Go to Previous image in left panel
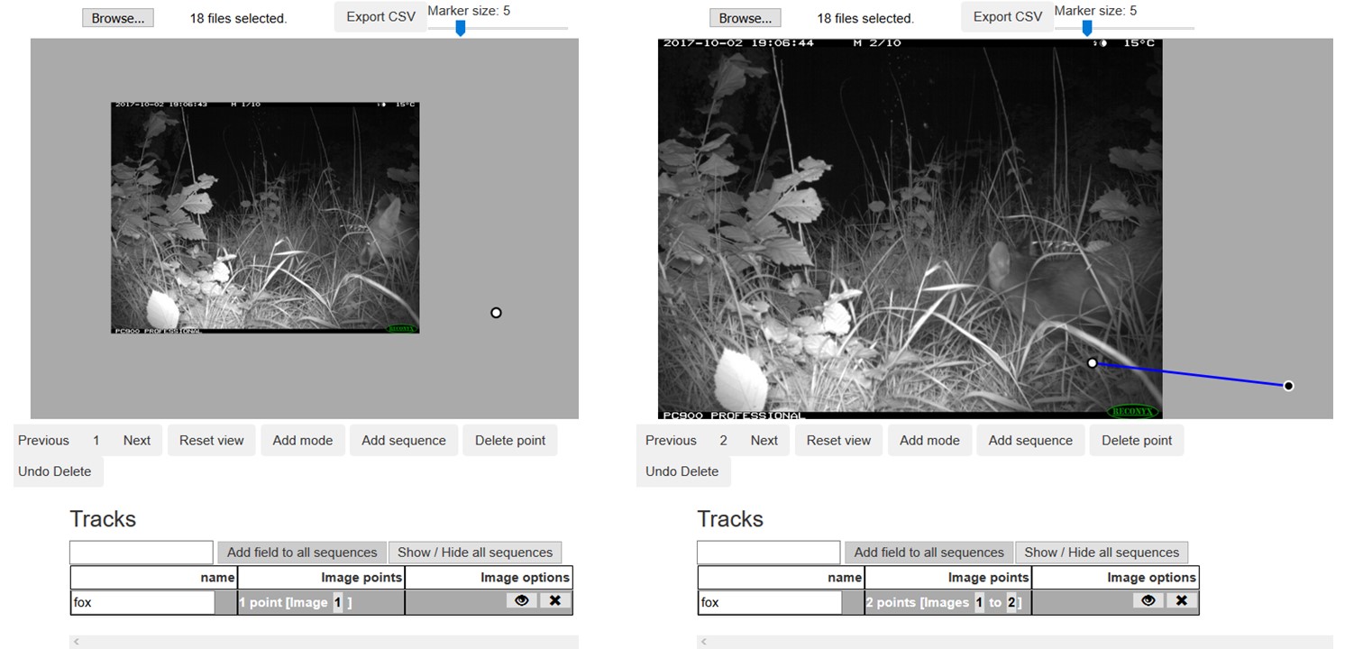The width and height of the screenshot is (1363, 649). [x=43, y=441]
